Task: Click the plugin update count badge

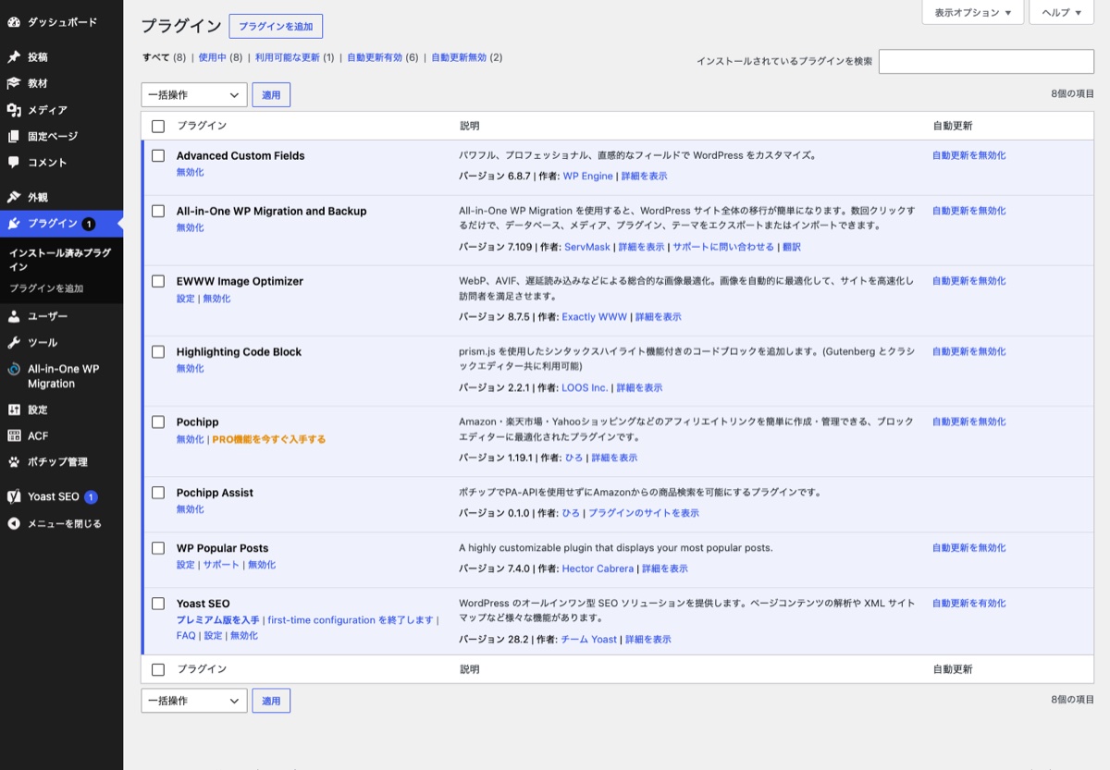Action: pos(88,224)
